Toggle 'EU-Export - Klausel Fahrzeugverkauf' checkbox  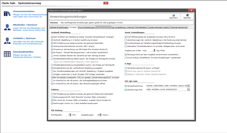click(52, 53)
